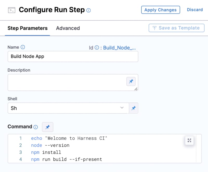Expand the command editor to fullscreen
The width and height of the screenshot is (208, 172).
coord(189,140)
